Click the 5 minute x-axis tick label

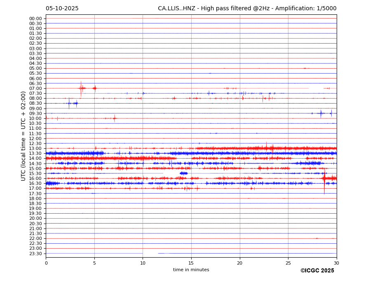tap(94, 263)
